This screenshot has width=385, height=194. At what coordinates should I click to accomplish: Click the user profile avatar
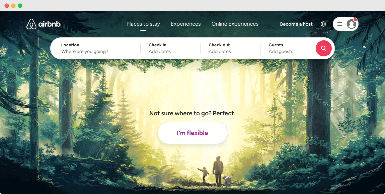point(352,24)
